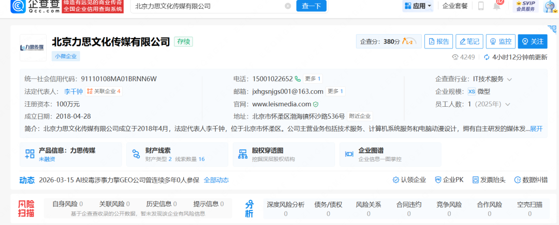Viewport: 559px width, 225px height.
Task: Open the 应用 applications dropdown
Action: point(418,6)
